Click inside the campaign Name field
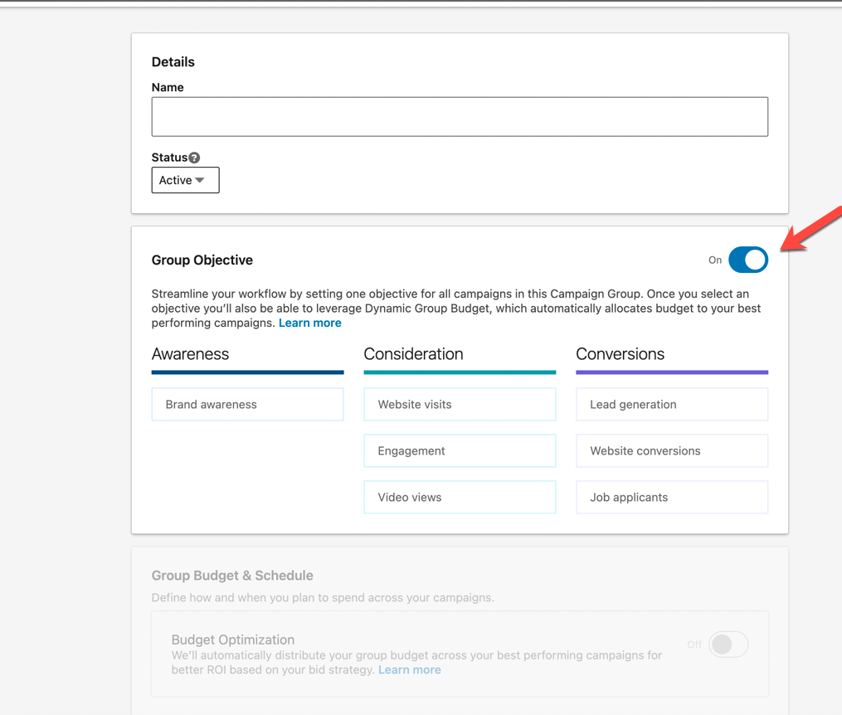Image resolution: width=842 pixels, height=715 pixels. click(460, 116)
